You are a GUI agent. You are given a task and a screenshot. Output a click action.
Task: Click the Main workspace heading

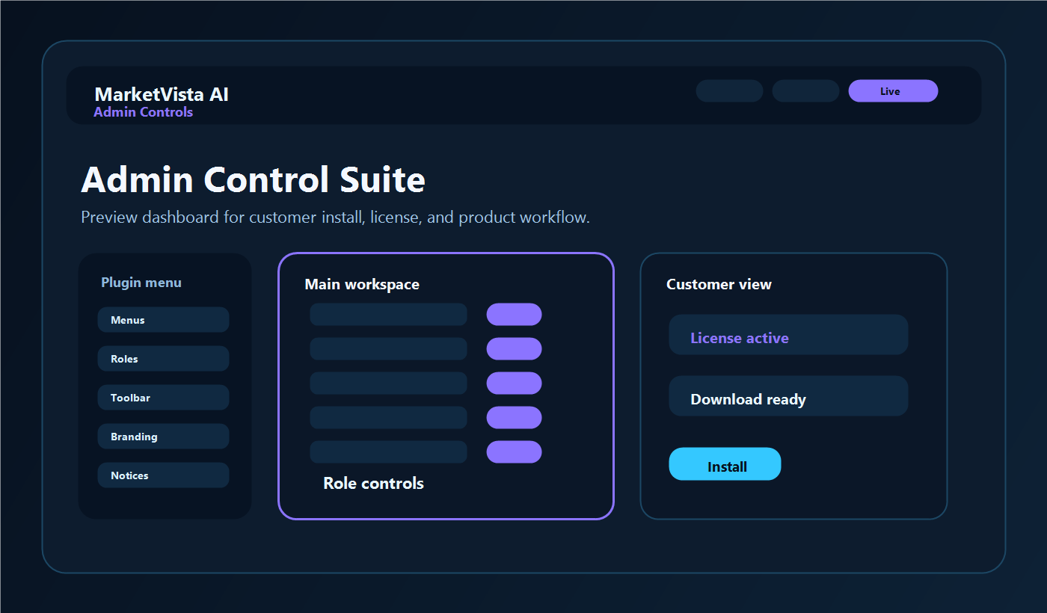tap(362, 284)
